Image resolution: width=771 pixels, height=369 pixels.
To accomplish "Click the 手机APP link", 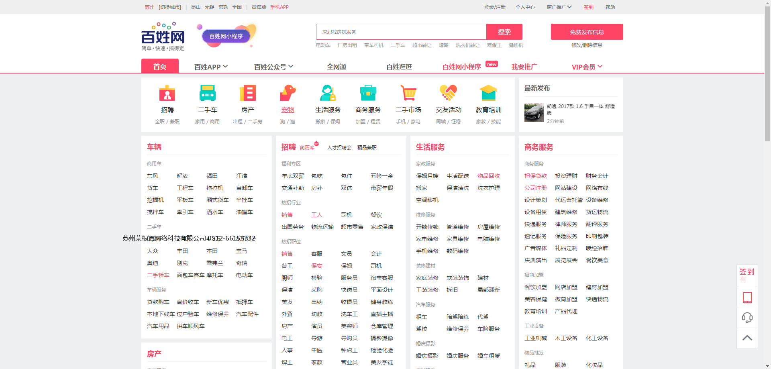I will (279, 7).
